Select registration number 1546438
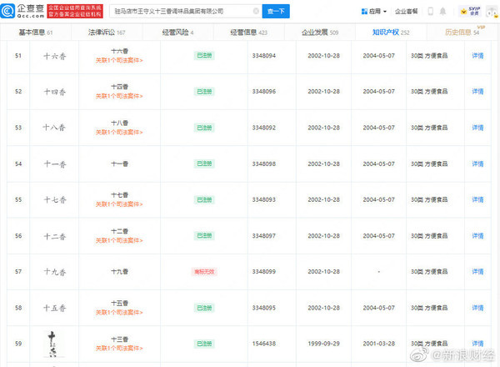The height and width of the screenshot is (367, 500). [263, 344]
